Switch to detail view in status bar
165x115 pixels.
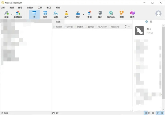pyautogui.click(x=149, y=113)
